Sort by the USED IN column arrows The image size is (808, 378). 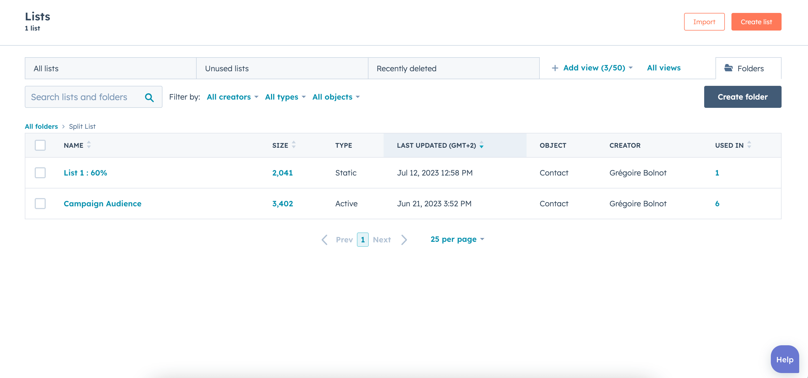point(749,145)
